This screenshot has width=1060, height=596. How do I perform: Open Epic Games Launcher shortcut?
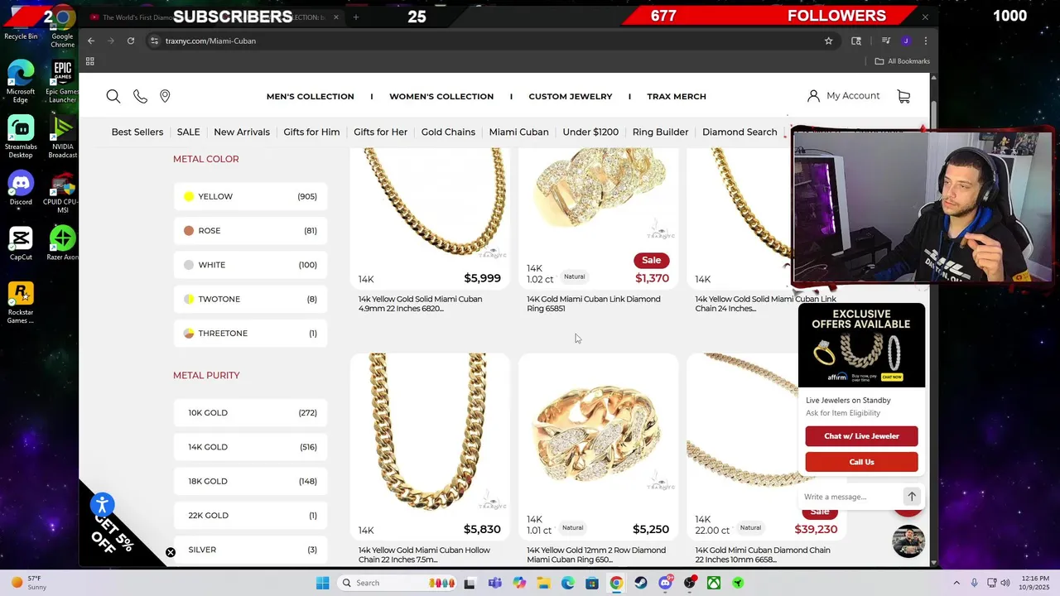[x=63, y=81]
